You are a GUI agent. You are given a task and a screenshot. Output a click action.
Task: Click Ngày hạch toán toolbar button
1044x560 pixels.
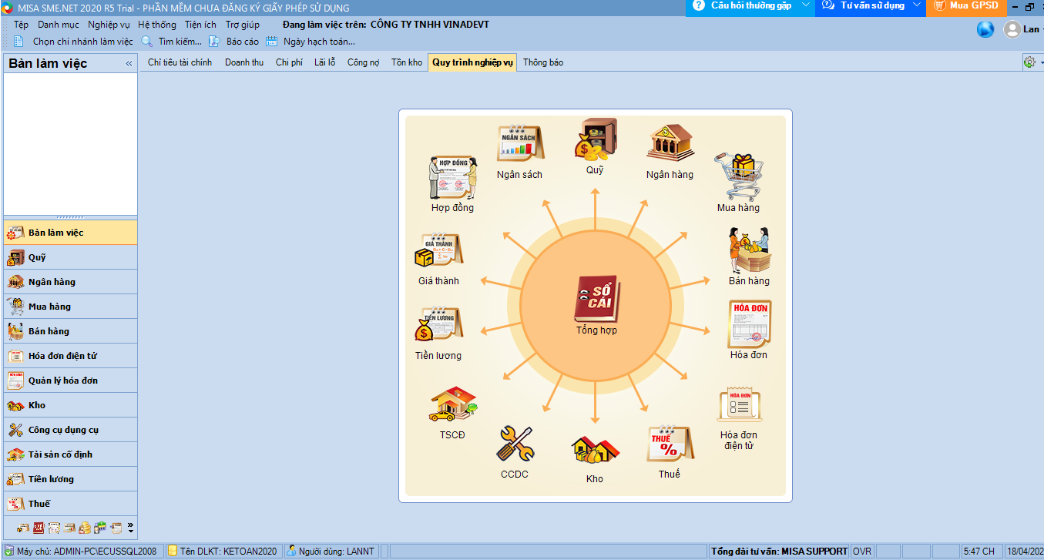(x=311, y=42)
